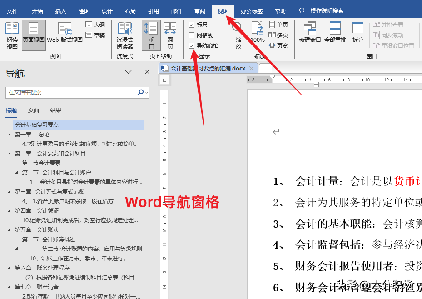Open the 绘图 ribbon tab

[x=84, y=11]
